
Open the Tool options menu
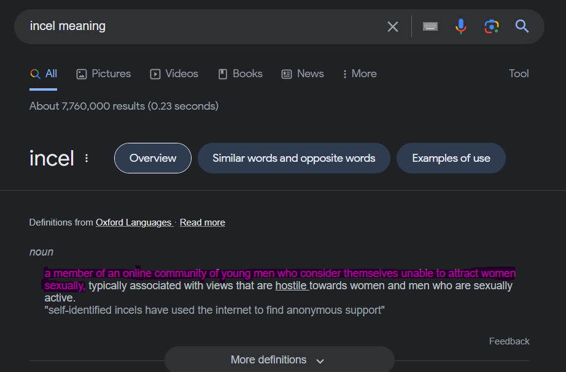(x=519, y=74)
